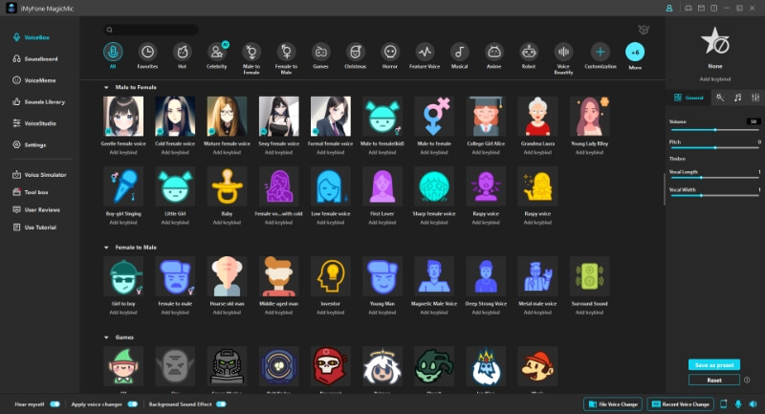Image resolution: width=765 pixels, height=414 pixels.
Task: Pick the Girl to boy voice
Action: pos(123,276)
